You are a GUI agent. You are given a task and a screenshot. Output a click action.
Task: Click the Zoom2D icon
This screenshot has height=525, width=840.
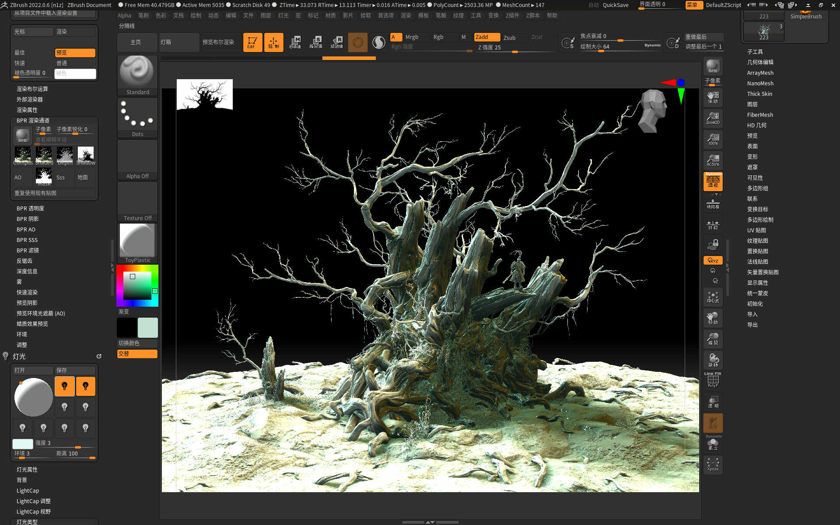(713, 118)
